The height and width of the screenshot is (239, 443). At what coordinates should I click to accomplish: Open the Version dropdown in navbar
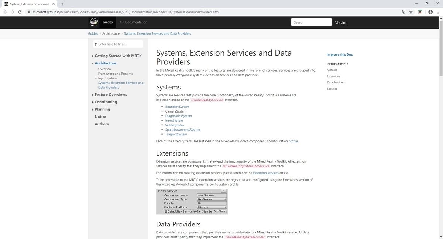pyautogui.click(x=341, y=22)
